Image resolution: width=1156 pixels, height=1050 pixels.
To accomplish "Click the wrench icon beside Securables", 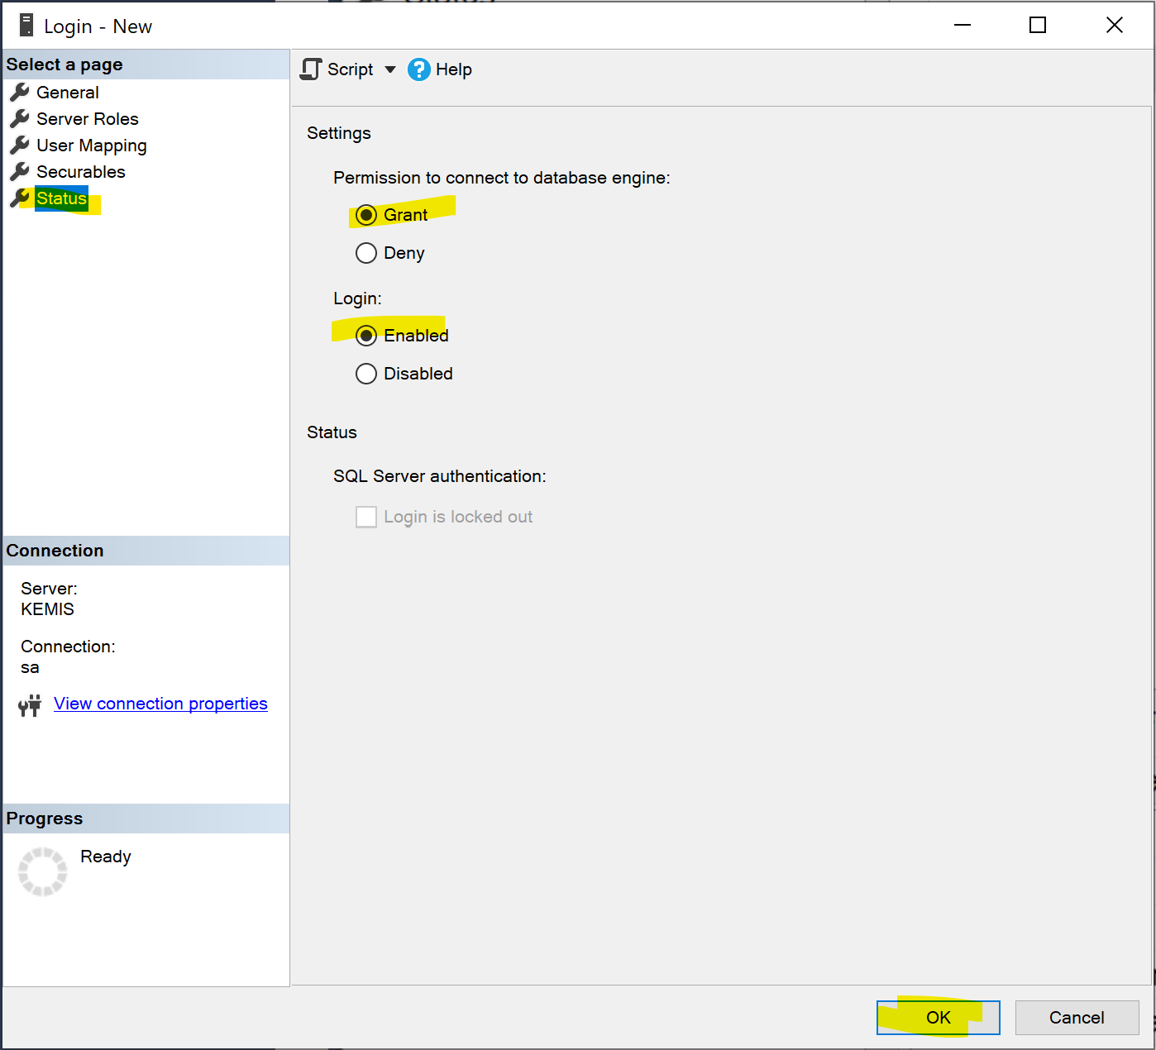I will pyautogui.click(x=20, y=171).
